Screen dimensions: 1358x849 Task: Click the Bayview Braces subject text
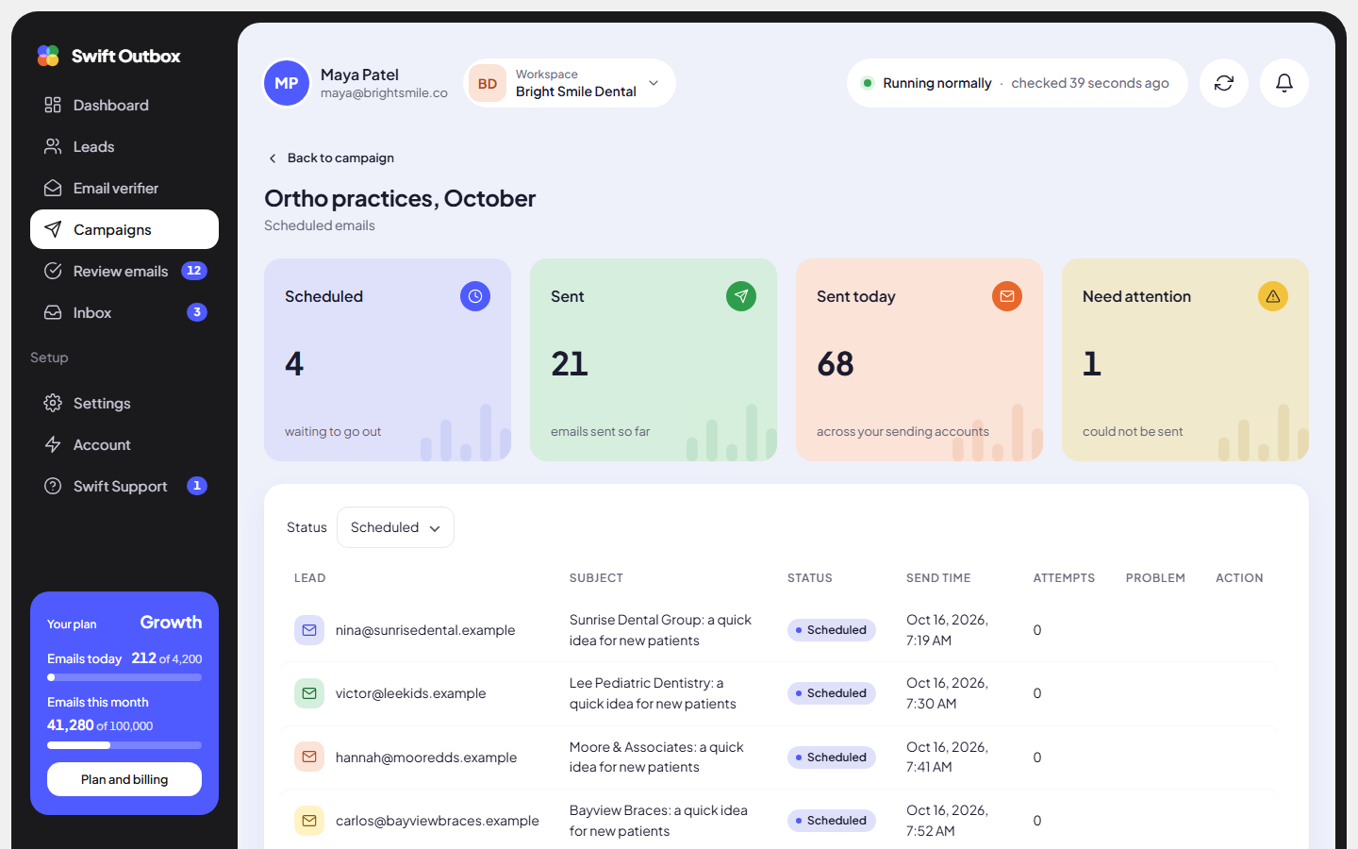point(658,821)
